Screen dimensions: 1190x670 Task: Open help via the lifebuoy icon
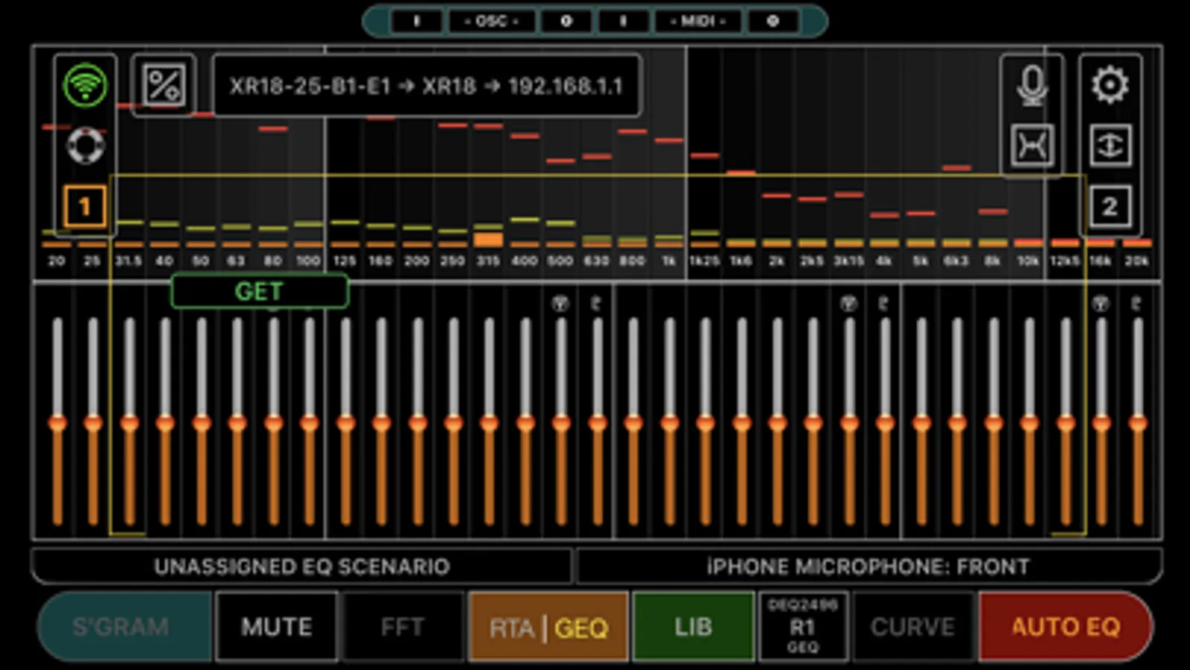[86, 145]
